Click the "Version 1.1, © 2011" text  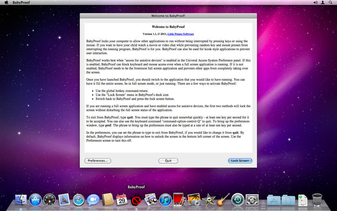point(155,34)
